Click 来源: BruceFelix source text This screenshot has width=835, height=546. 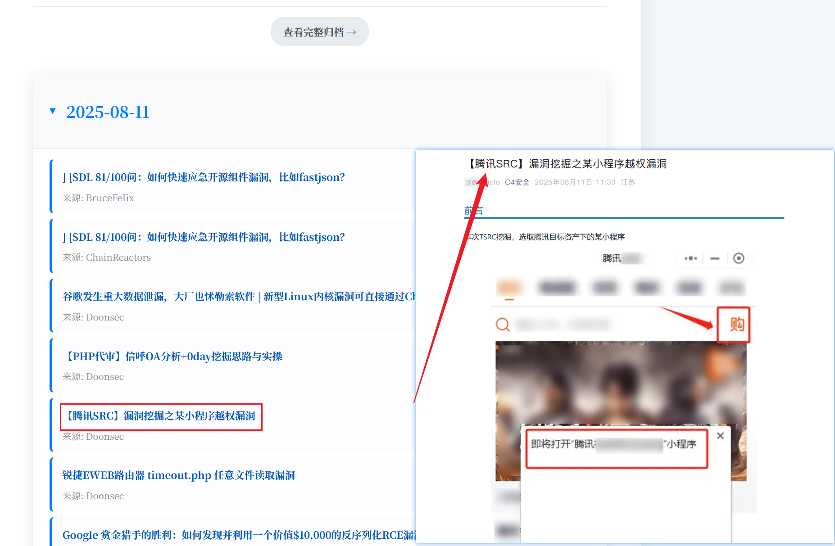[x=98, y=198]
